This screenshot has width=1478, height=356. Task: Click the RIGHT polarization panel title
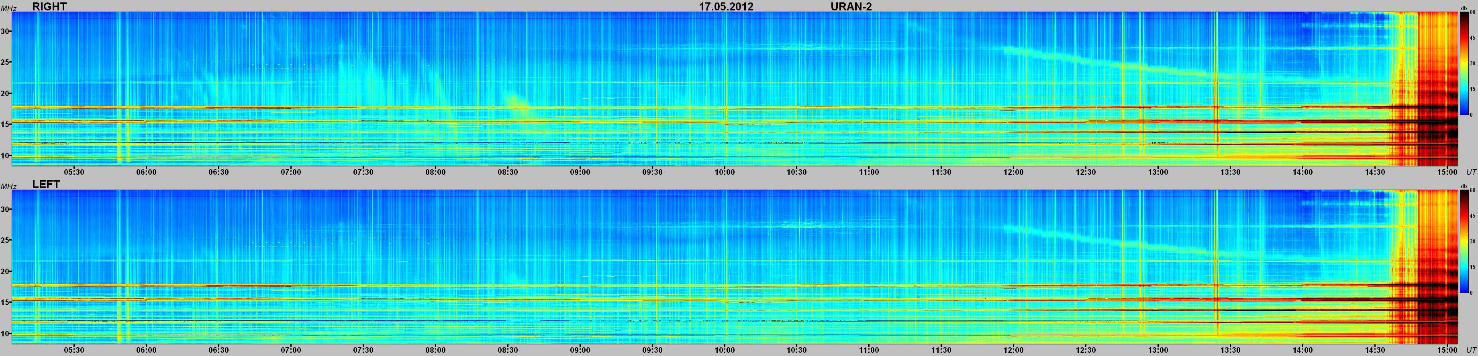click(x=49, y=6)
